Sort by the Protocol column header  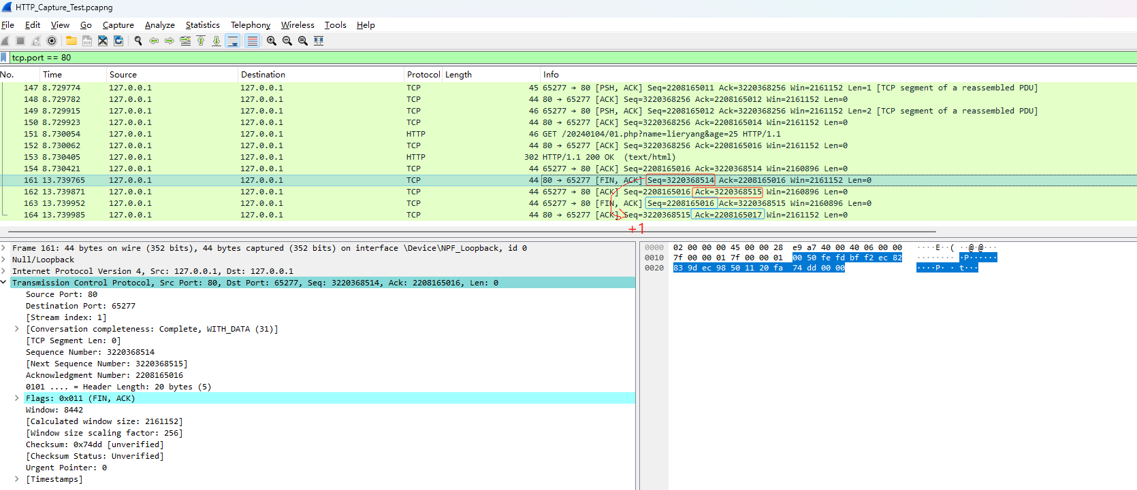(x=423, y=75)
